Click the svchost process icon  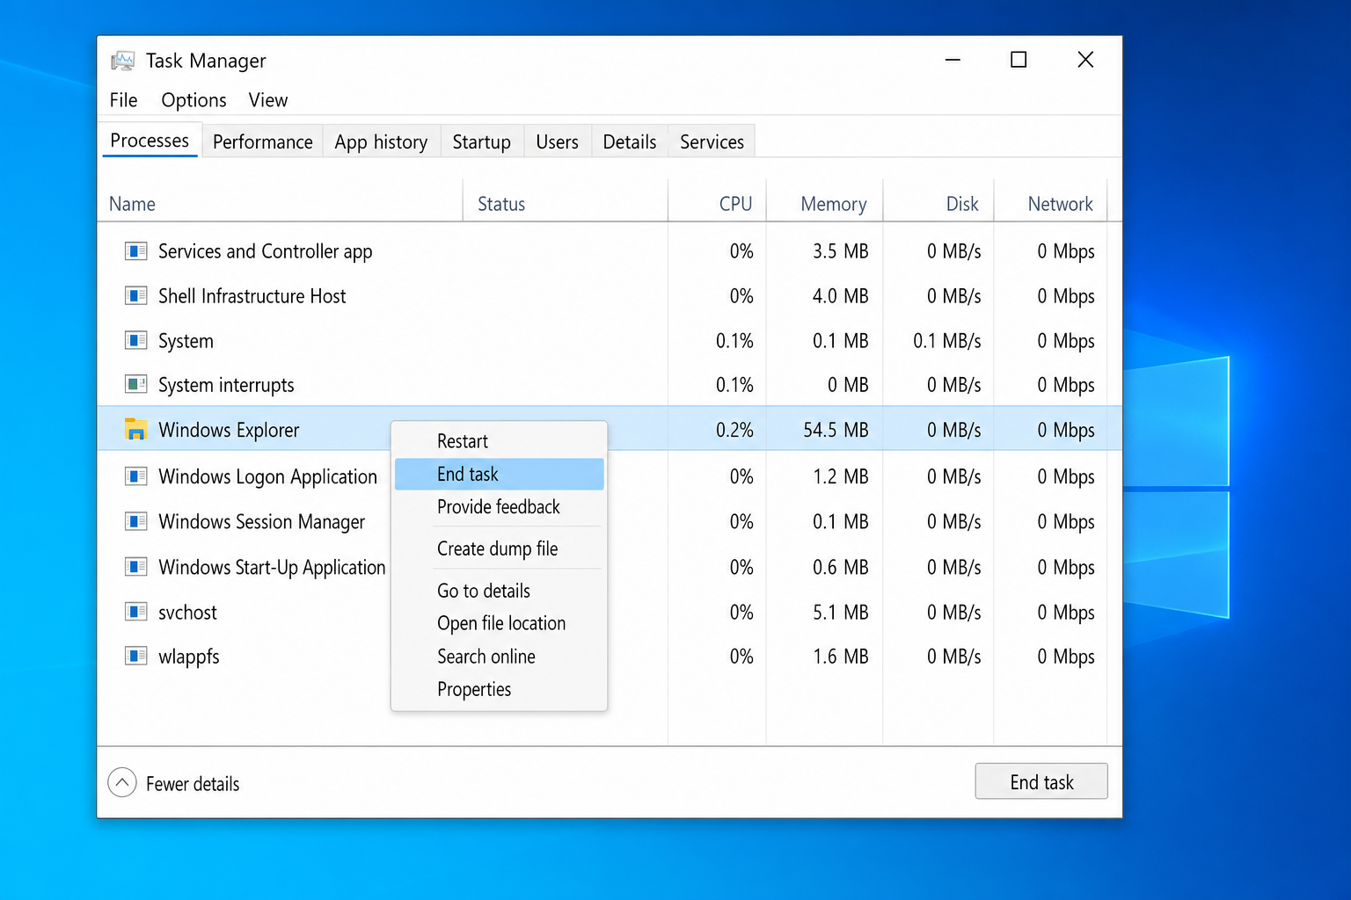point(135,612)
